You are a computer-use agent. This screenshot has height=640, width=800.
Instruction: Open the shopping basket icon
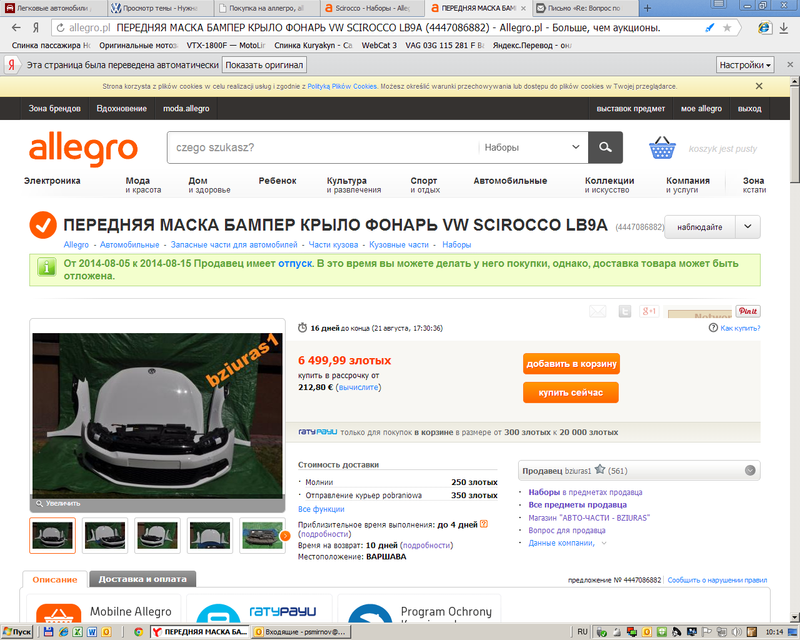[662, 148]
